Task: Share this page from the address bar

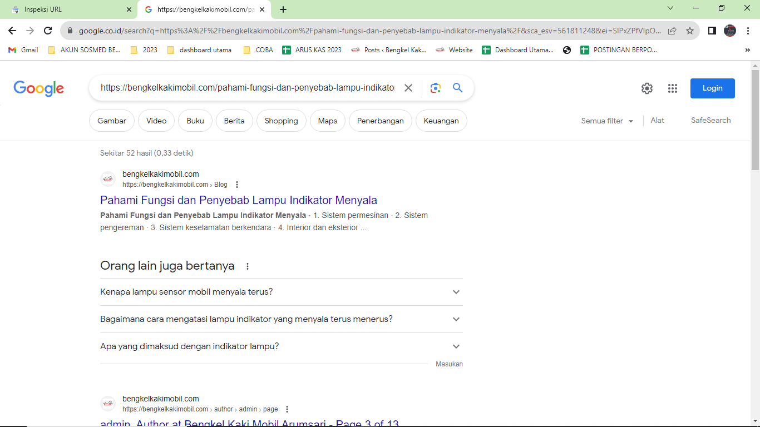Action: pos(672,31)
